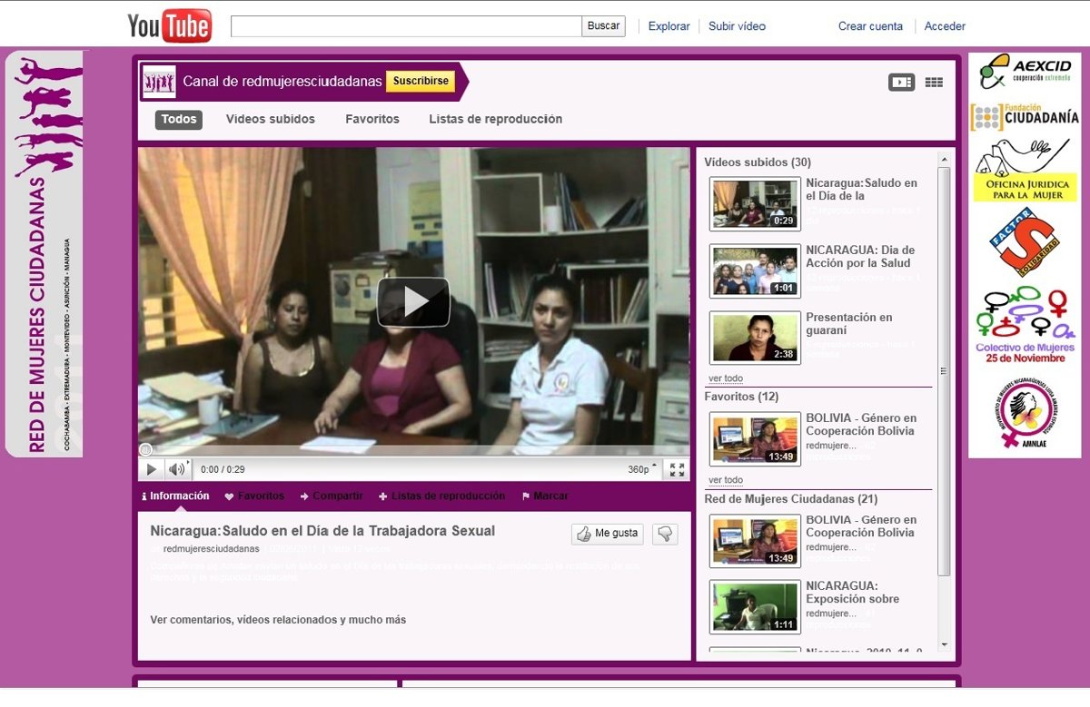The height and width of the screenshot is (707, 1090).
Task: Enter fullscreen using the expand icon
Action: pos(677,469)
